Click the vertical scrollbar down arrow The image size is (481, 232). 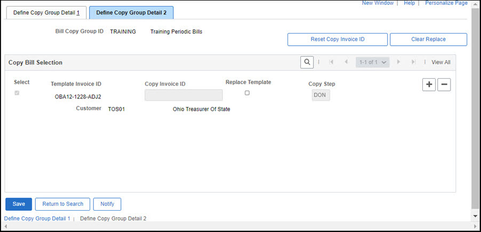[x=475, y=216]
